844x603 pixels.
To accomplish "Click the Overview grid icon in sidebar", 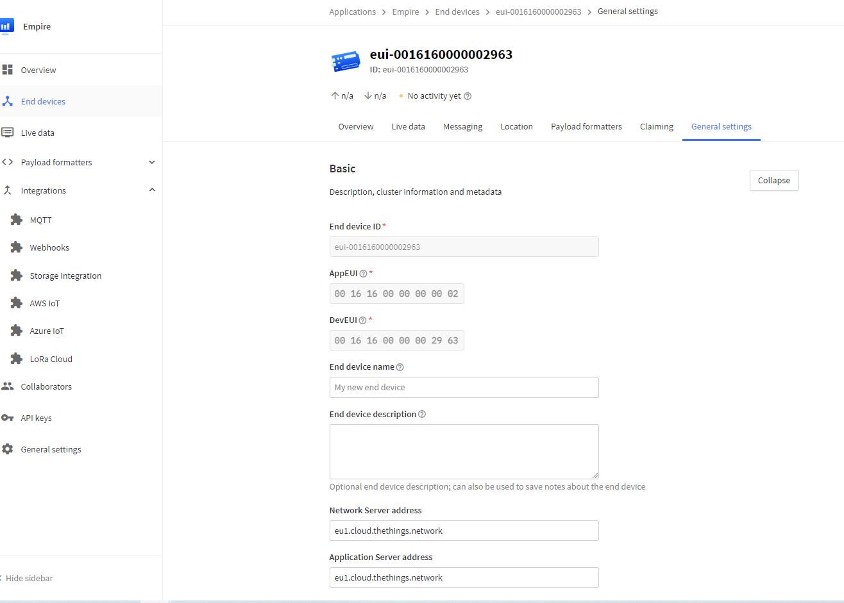I will (8, 70).
